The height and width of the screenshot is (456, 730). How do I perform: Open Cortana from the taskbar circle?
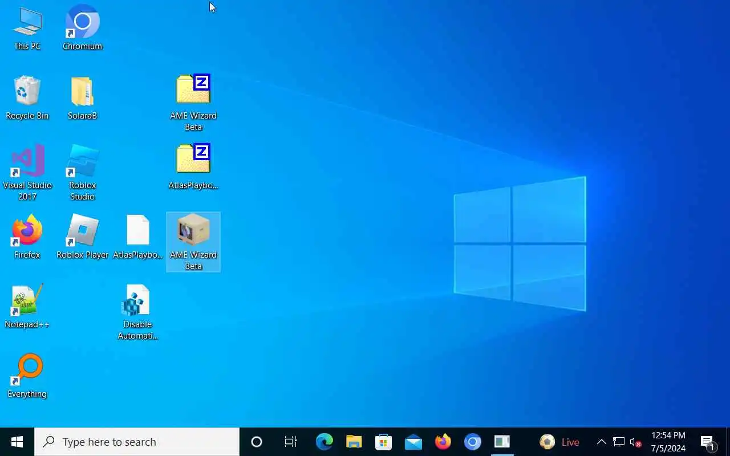point(257,442)
